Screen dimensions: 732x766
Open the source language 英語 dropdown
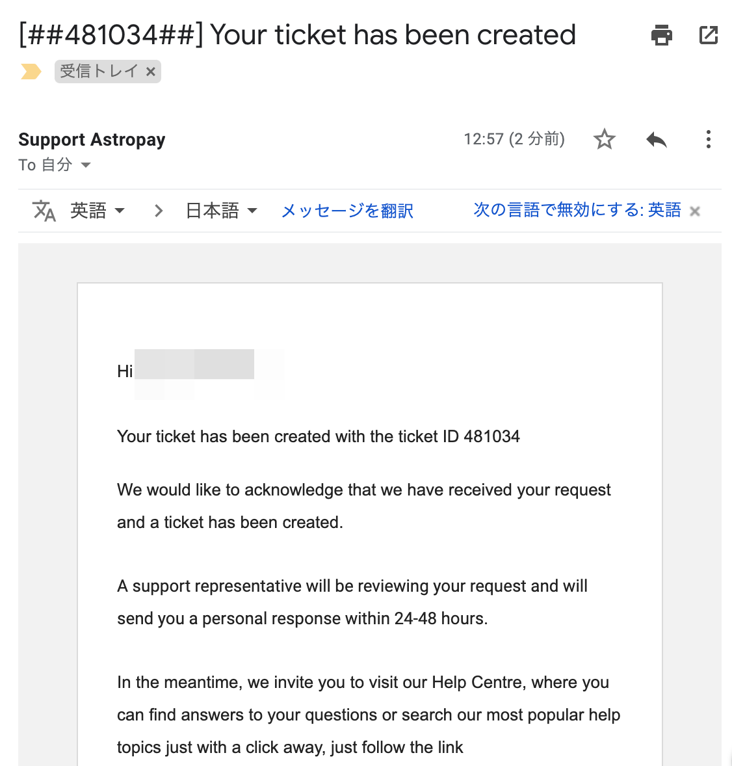click(97, 211)
